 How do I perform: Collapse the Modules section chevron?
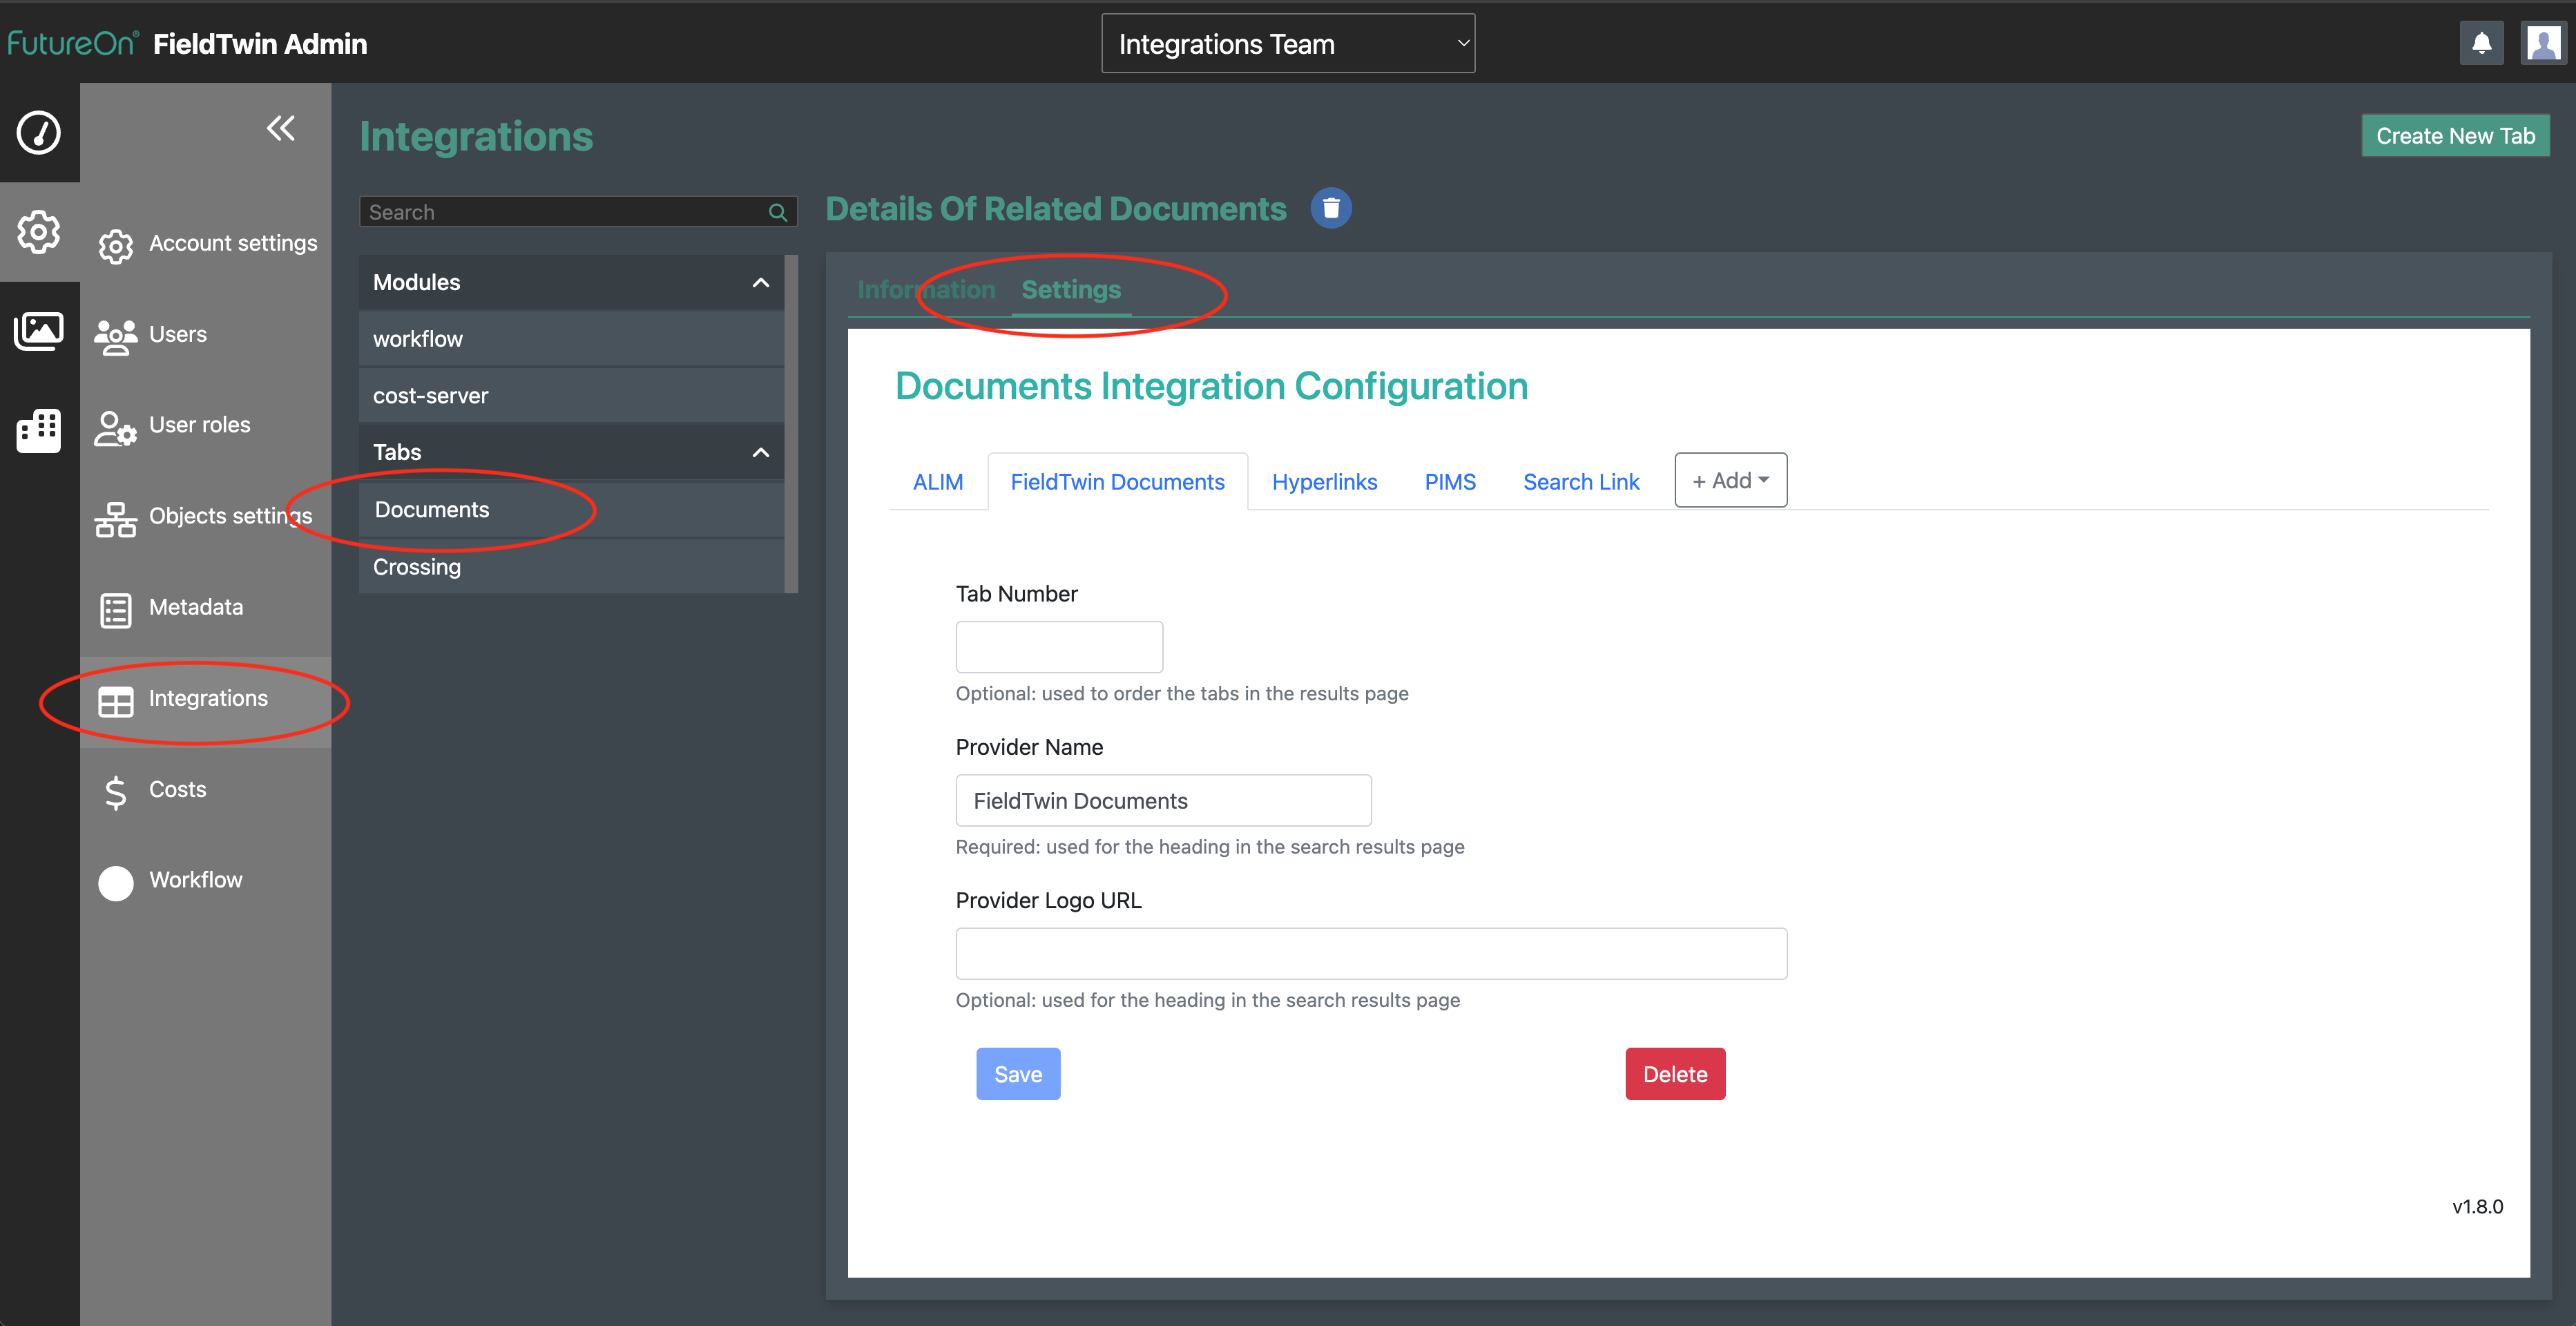(x=761, y=282)
